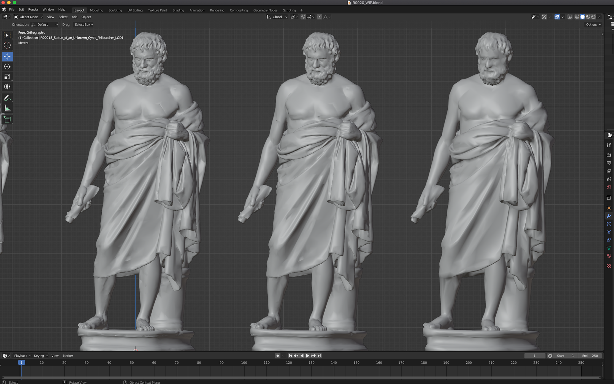This screenshot has height=384, width=614.
Task: Open the Orientation Default dropdown
Action: pos(45,25)
